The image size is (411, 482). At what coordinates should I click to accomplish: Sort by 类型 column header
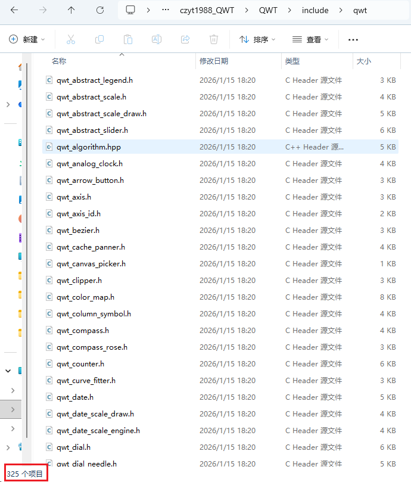click(292, 61)
